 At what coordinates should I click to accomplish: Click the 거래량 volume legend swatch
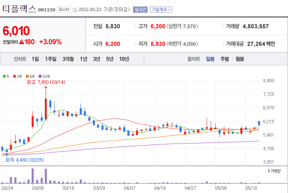pyautogui.click(x=269, y=171)
